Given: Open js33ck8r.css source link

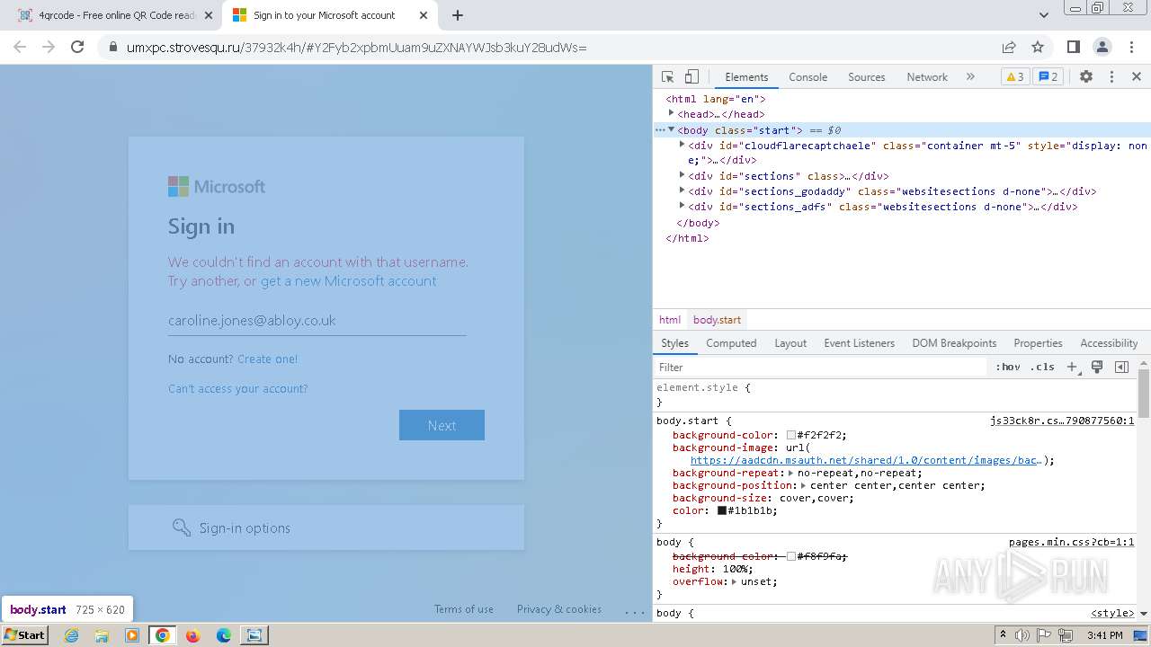Looking at the screenshot, I should tap(1062, 421).
